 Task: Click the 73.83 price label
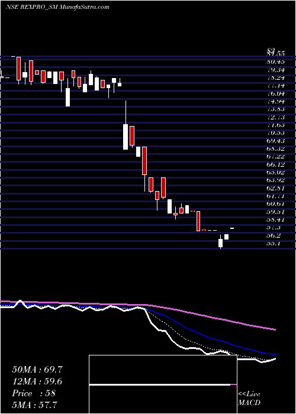pos(276,109)
